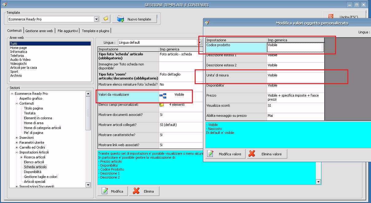Select Tipo foto 'scheda' articolo row
This screenshot has height=203, width=371.
click(x=150, y=57)
